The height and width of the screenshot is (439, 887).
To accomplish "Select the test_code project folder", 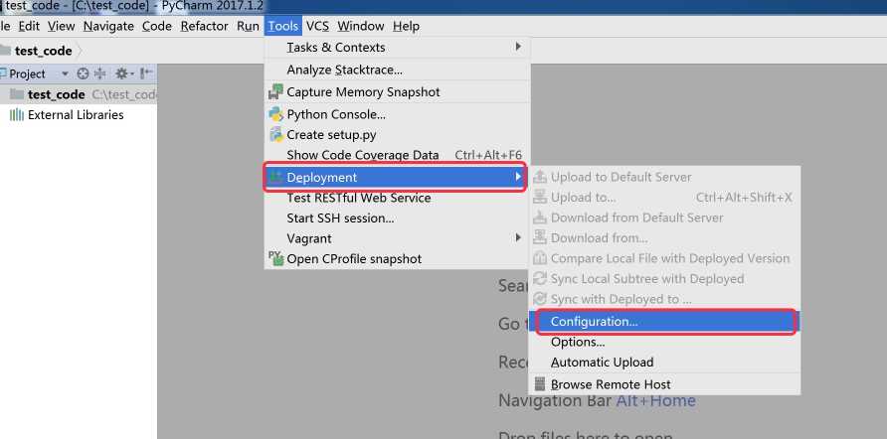I will coord(56,94).
